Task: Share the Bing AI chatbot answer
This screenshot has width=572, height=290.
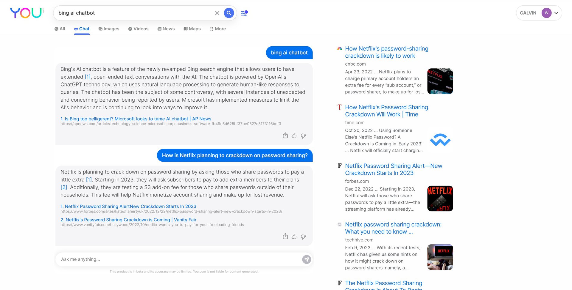Action: [x=285, y=136]
